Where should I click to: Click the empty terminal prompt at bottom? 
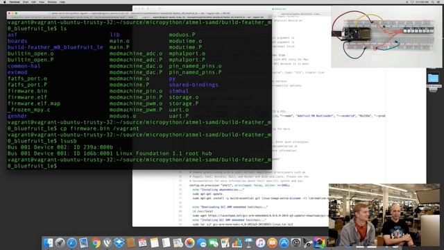coord(32,166)
